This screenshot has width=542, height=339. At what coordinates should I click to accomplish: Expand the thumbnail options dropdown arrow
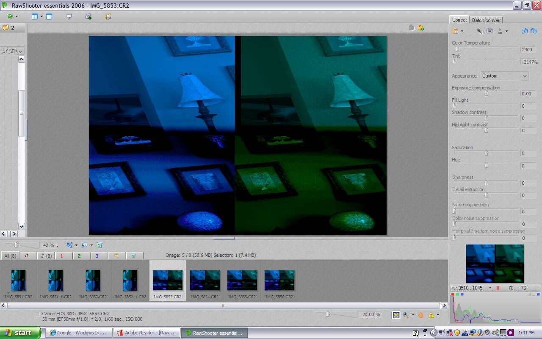coord(91,245)
